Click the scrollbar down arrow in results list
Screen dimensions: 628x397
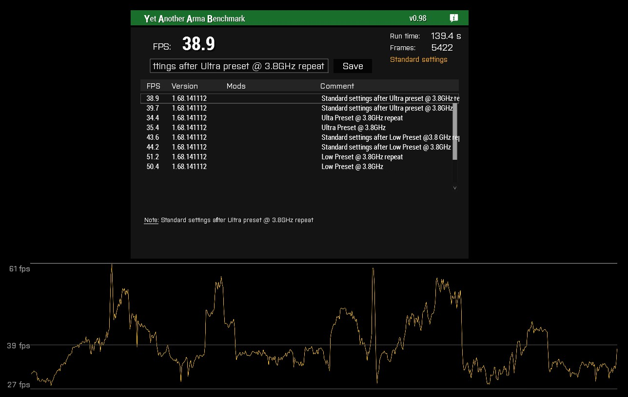(x=455, y=188)
